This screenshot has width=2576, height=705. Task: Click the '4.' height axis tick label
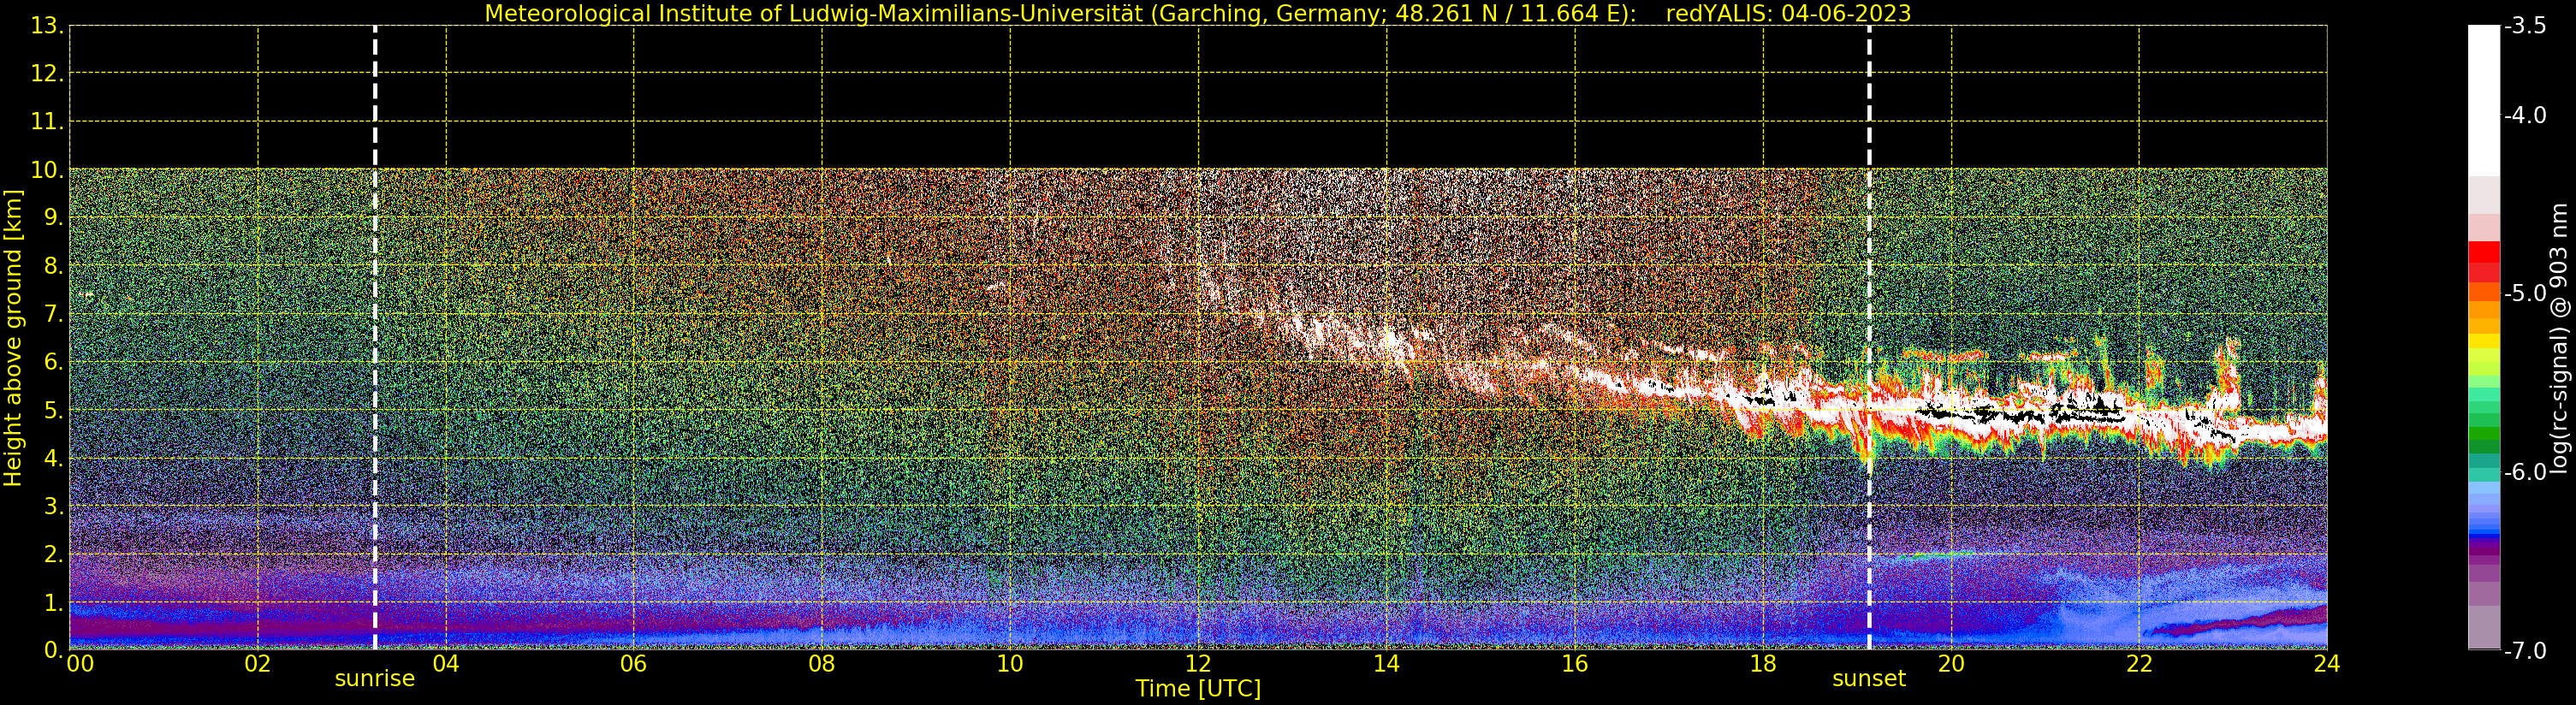pyautogui.click(x=54, y=458)
